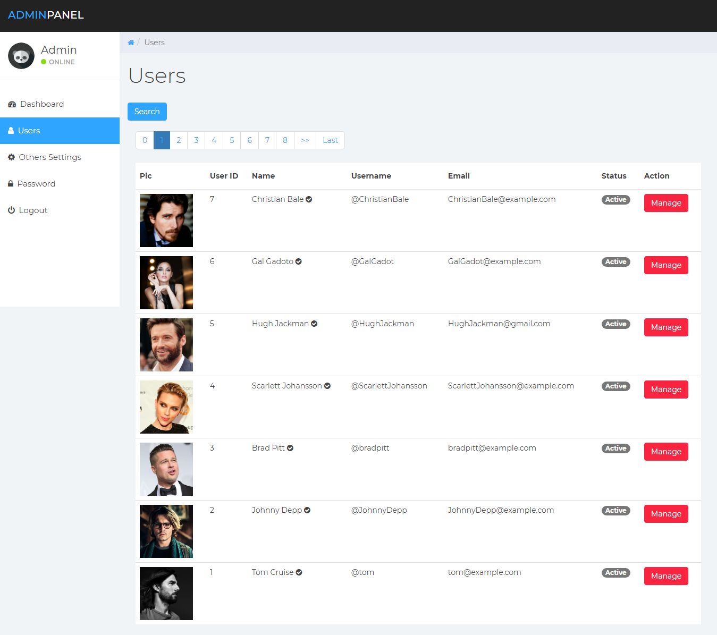Click the Dashboard gauge icon in sidebar
Screen dimensions: 717x635
(x=12, y=104)
